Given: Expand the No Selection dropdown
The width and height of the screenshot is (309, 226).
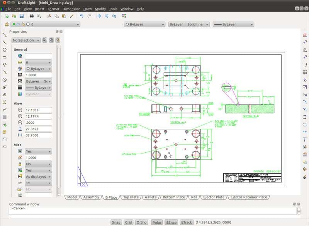Looking at the screenshot, I should [26, 40].
